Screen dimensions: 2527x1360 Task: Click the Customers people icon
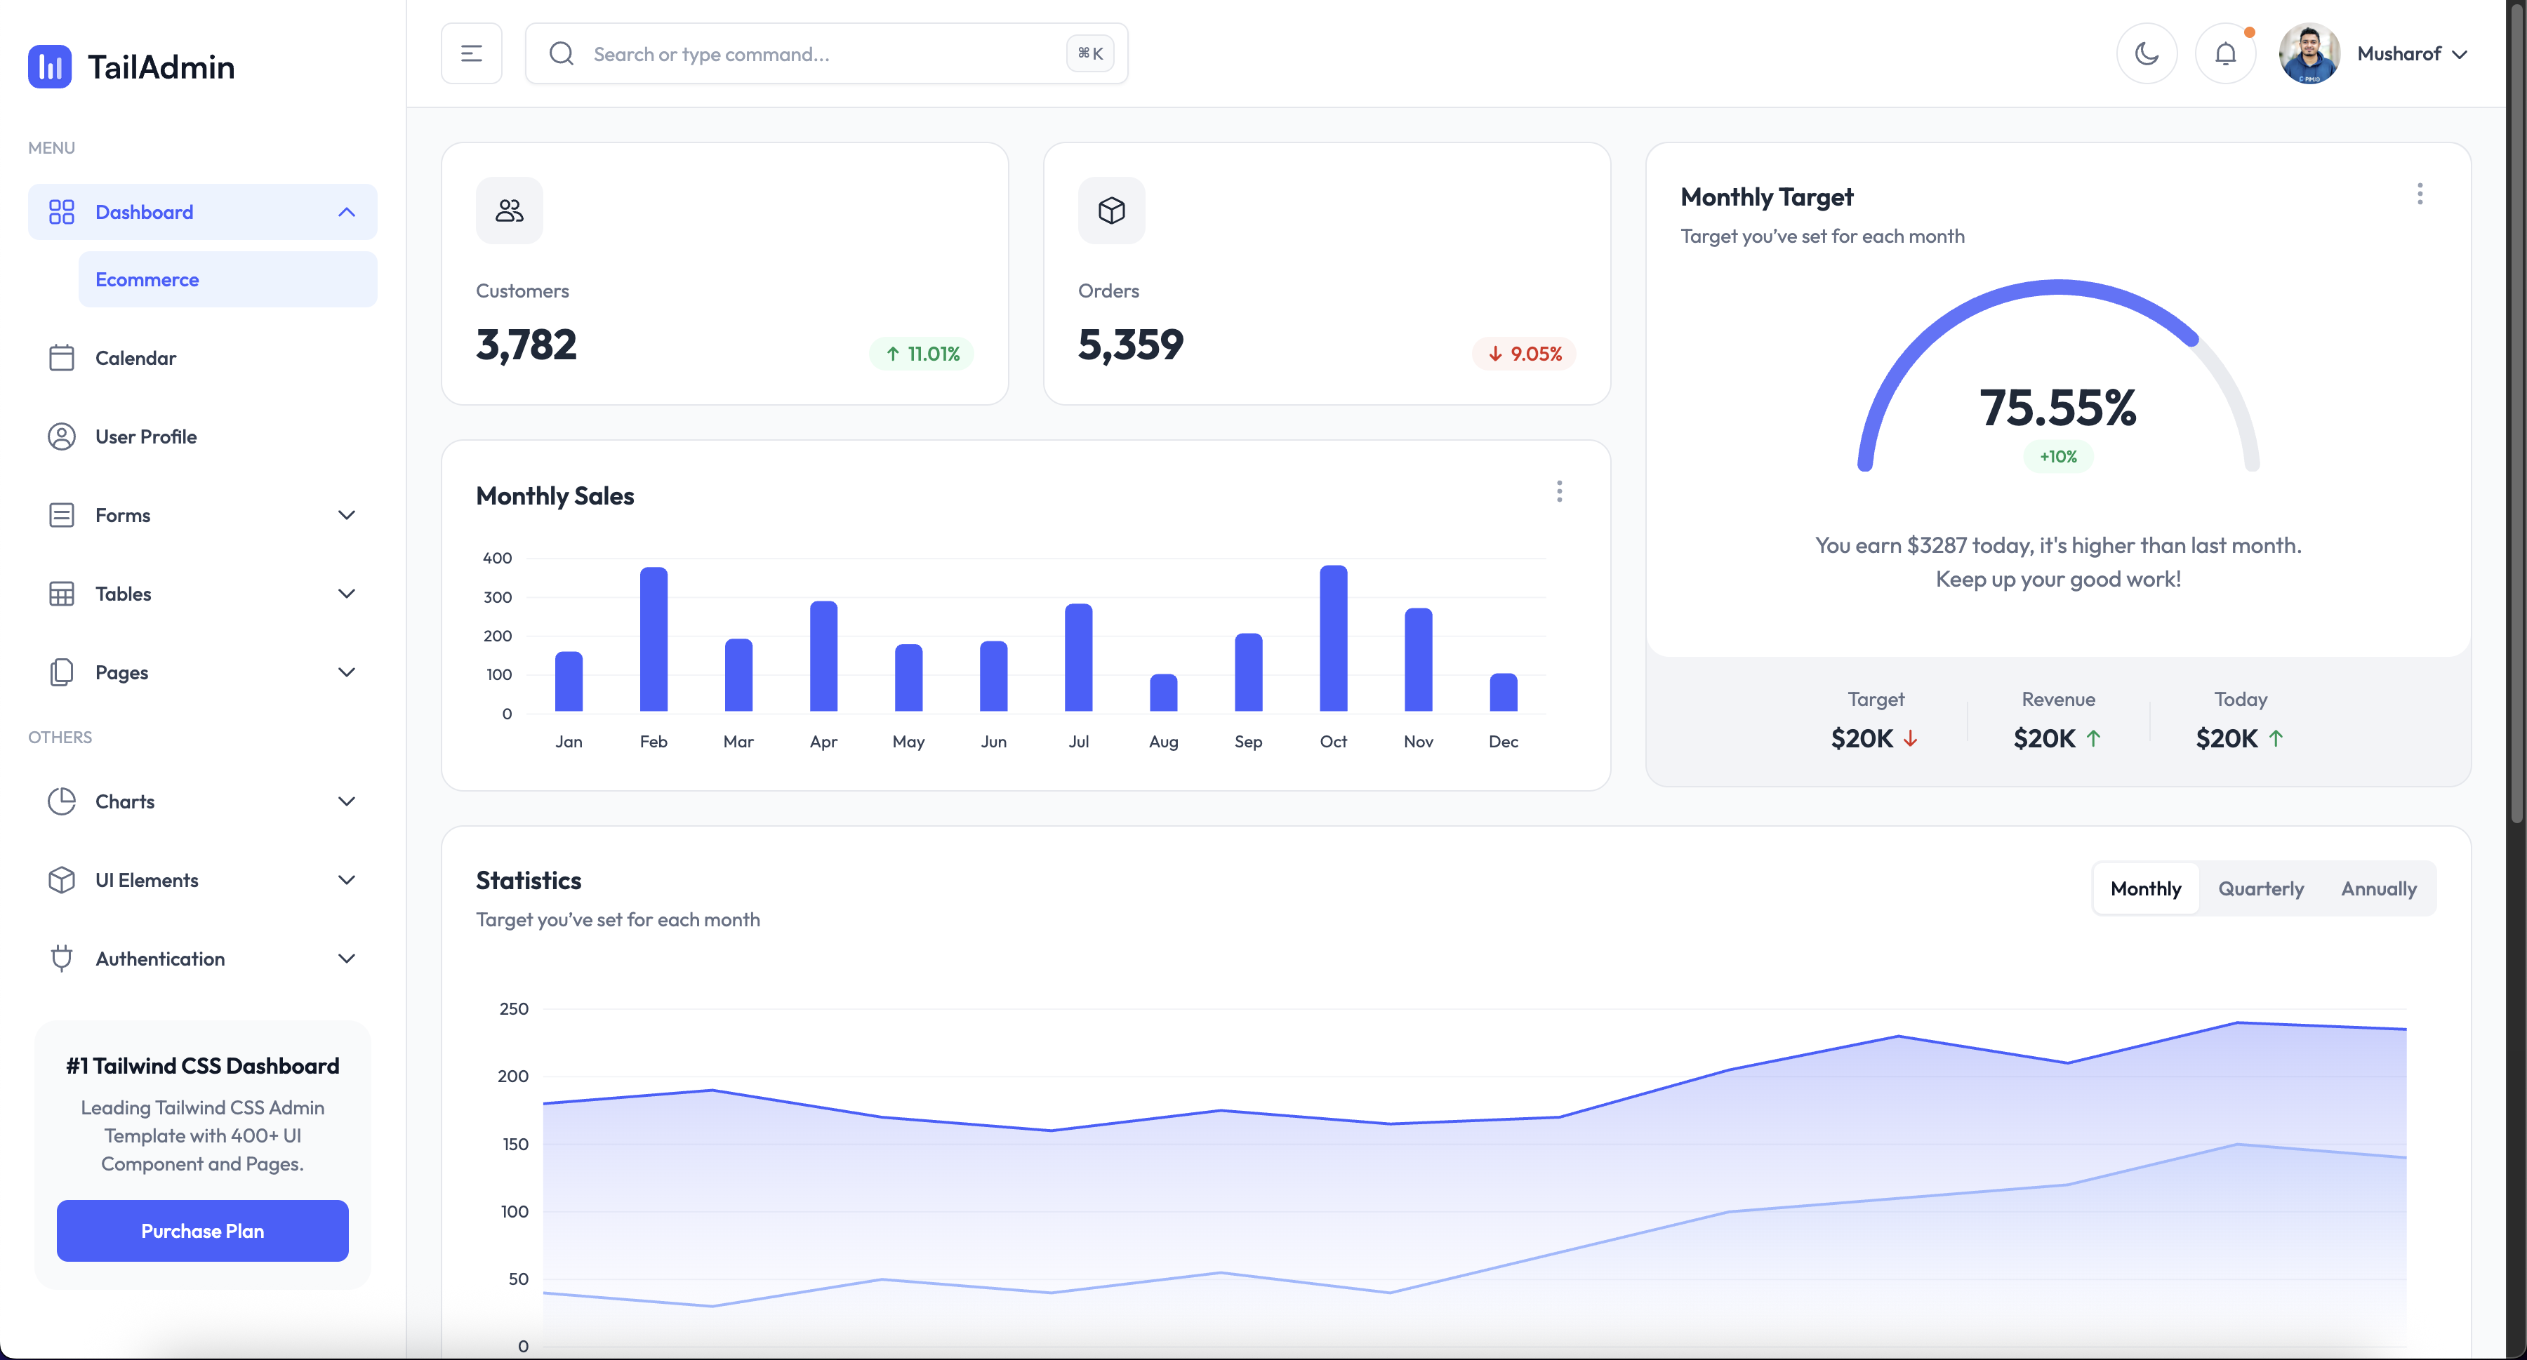[509, 211]
